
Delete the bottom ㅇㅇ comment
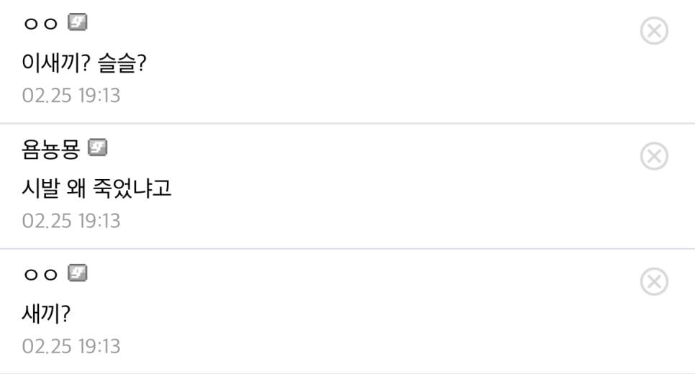[653, 282]
